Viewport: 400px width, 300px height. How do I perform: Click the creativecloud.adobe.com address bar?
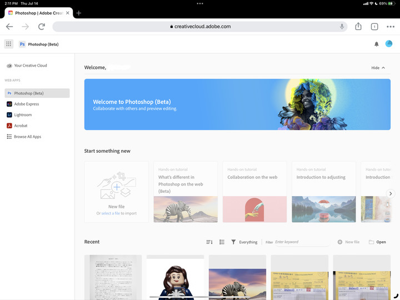[x=200, y=27]
